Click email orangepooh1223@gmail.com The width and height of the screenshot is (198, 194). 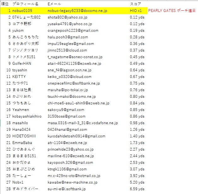73,30
